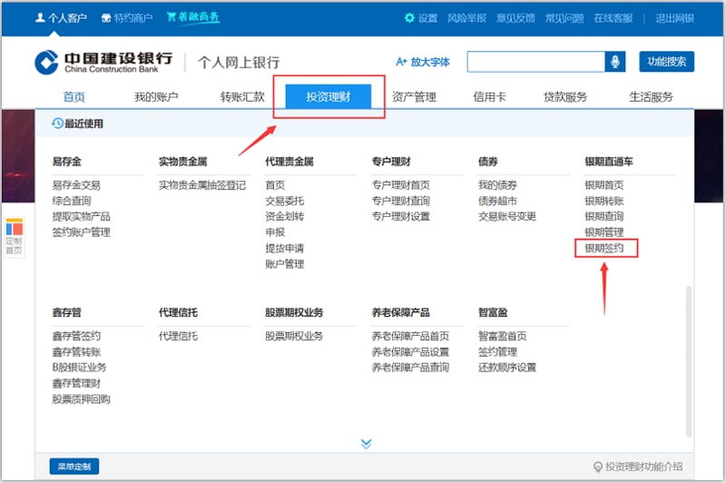This screenshot has width=726, height=483.
Task: Click the 放大字体 enlarge font icon
Action: click(401, 62)
